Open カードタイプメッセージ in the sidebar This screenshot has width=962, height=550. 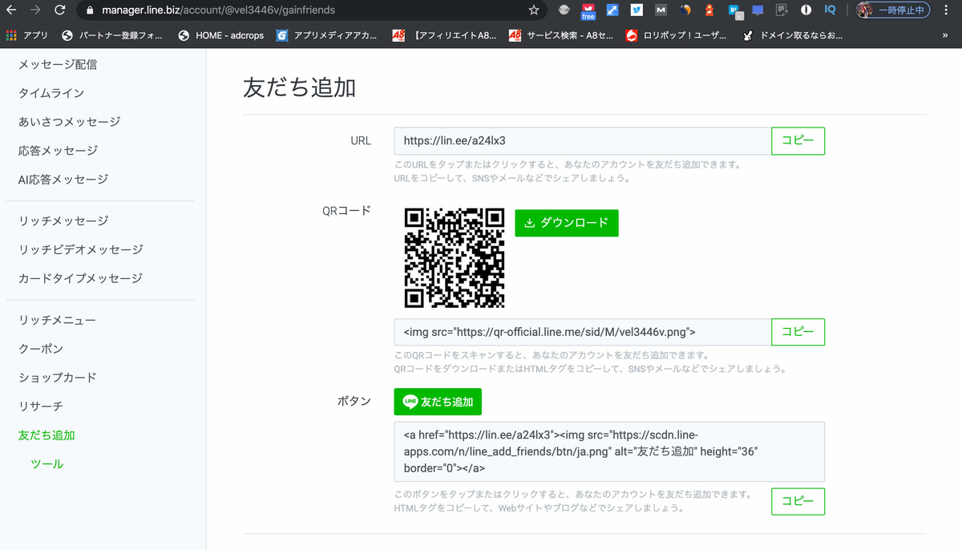click(80, 278)
